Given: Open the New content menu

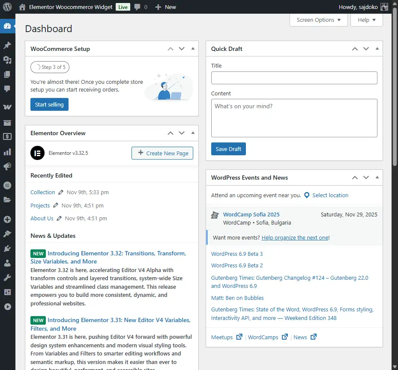Looking at the screenshot, I should tap(165, 7).
